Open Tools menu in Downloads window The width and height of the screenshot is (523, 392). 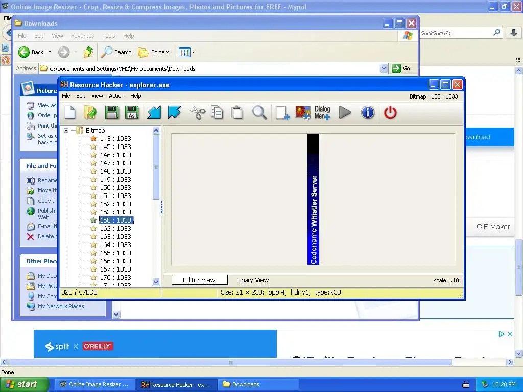click(108, 36)
